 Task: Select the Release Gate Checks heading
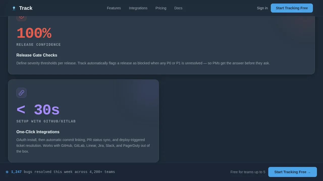coord(37,55)
